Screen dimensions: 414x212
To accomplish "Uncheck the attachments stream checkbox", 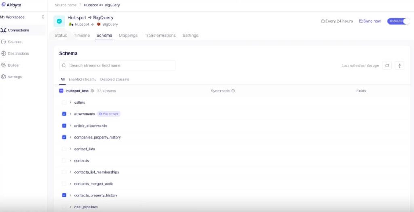I will (x=64, y=114).
